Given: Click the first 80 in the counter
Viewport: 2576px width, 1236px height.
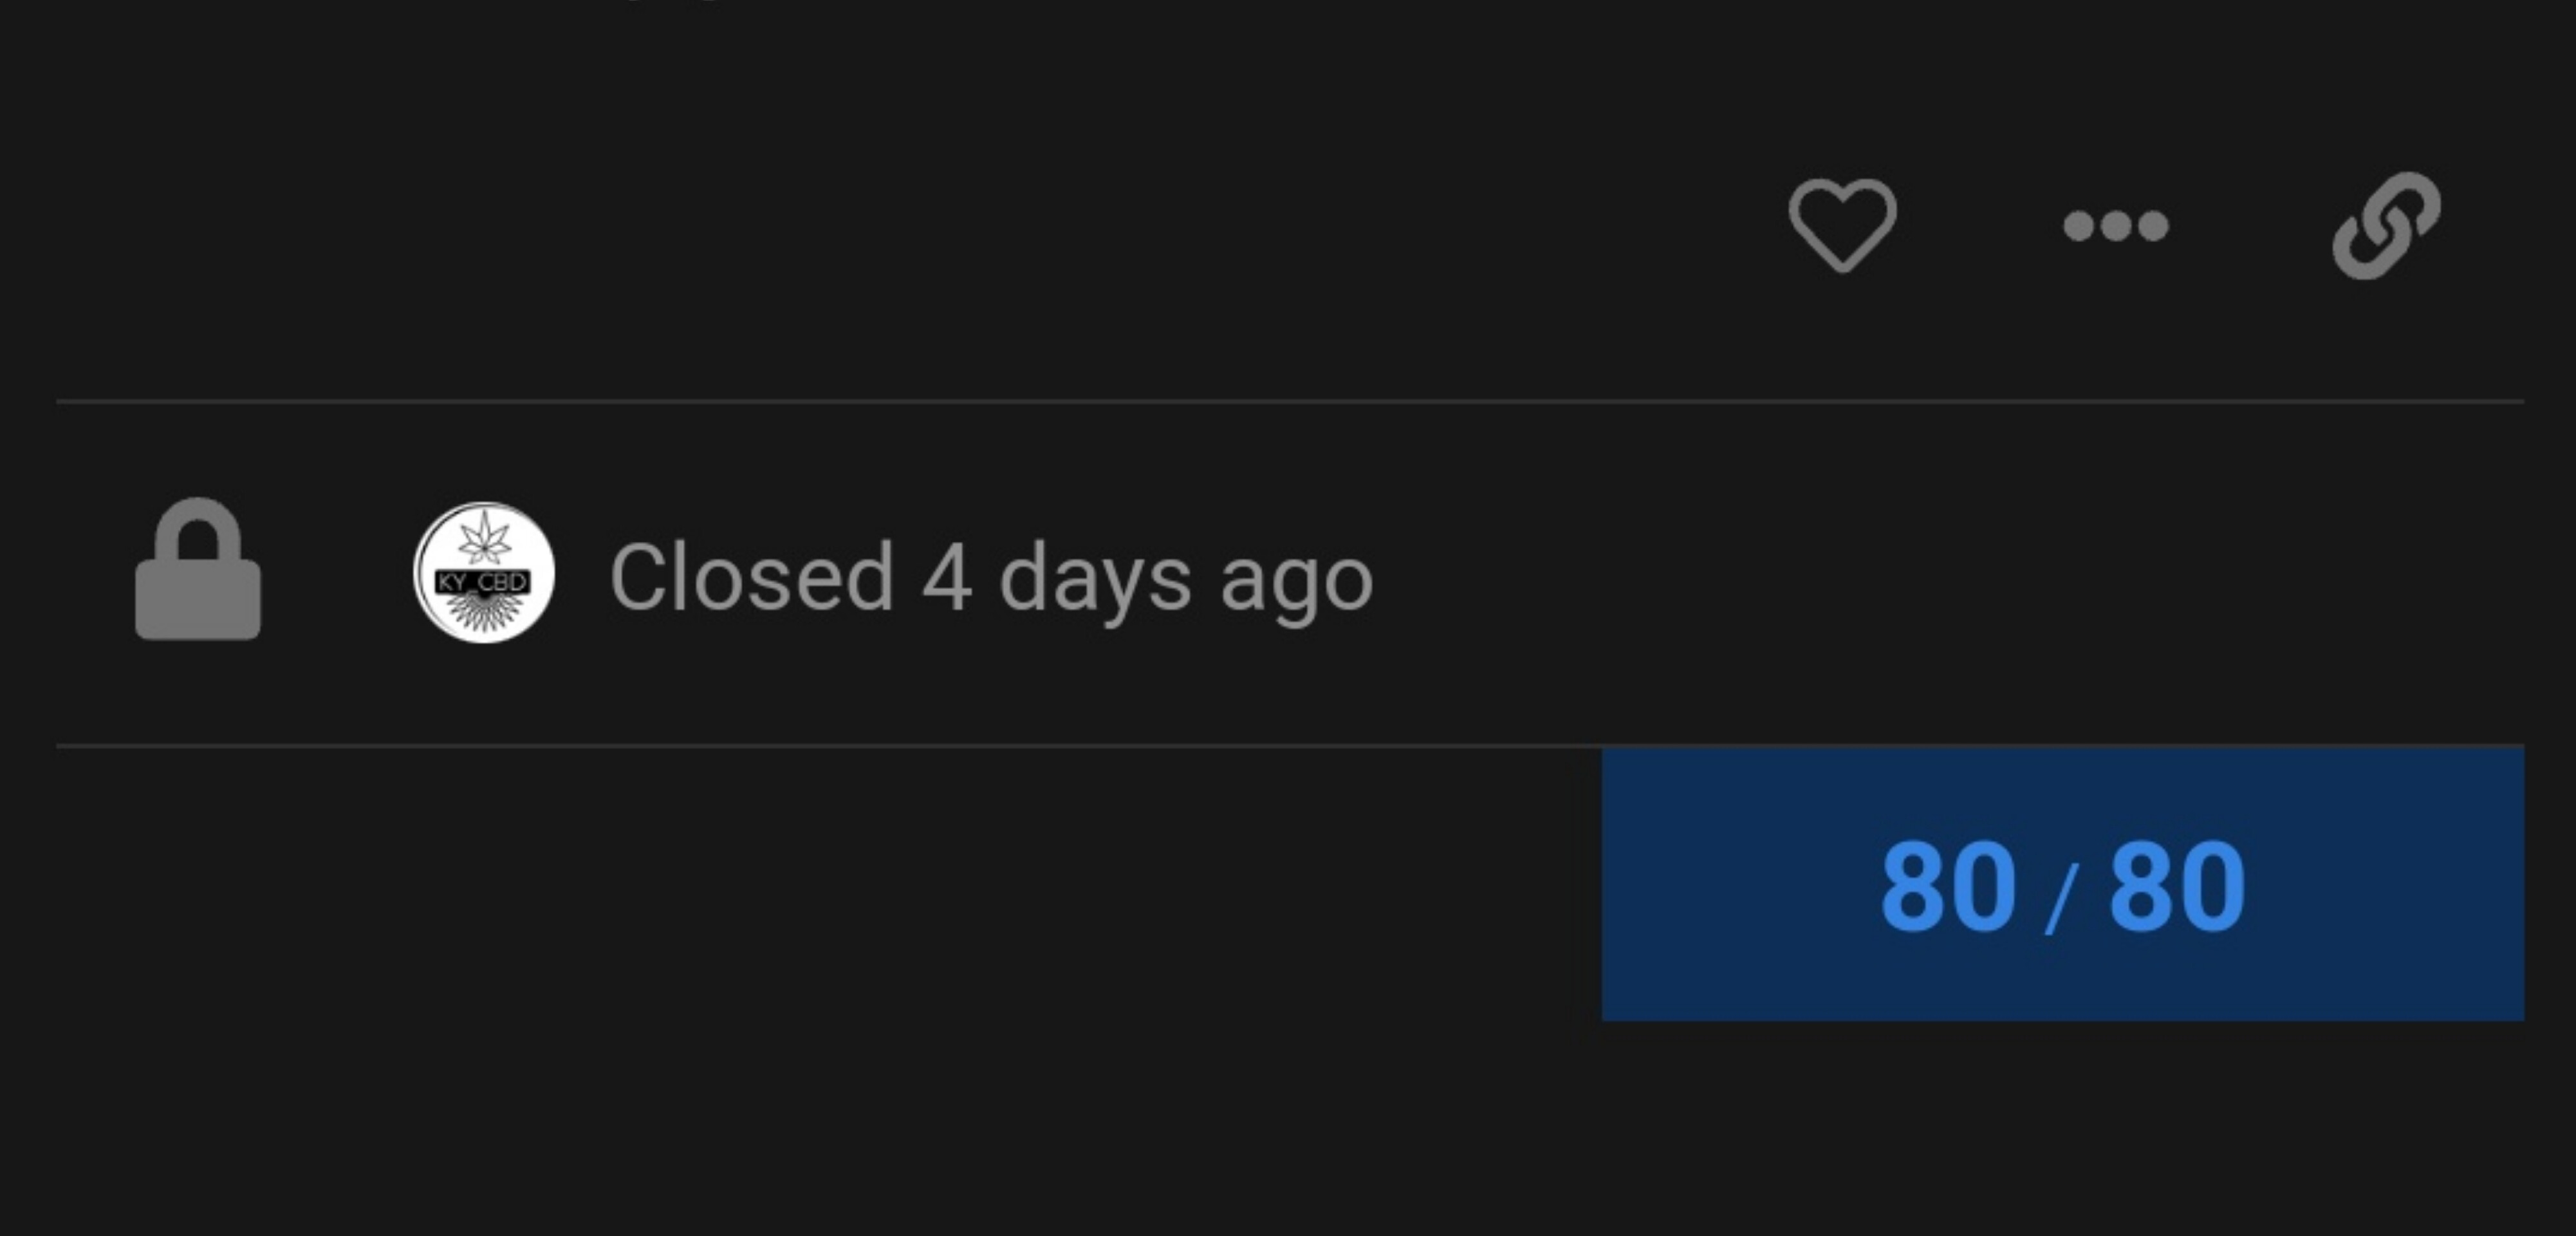Looking at the screenshot, I should pyautogui.click(x=1947, y=886).
